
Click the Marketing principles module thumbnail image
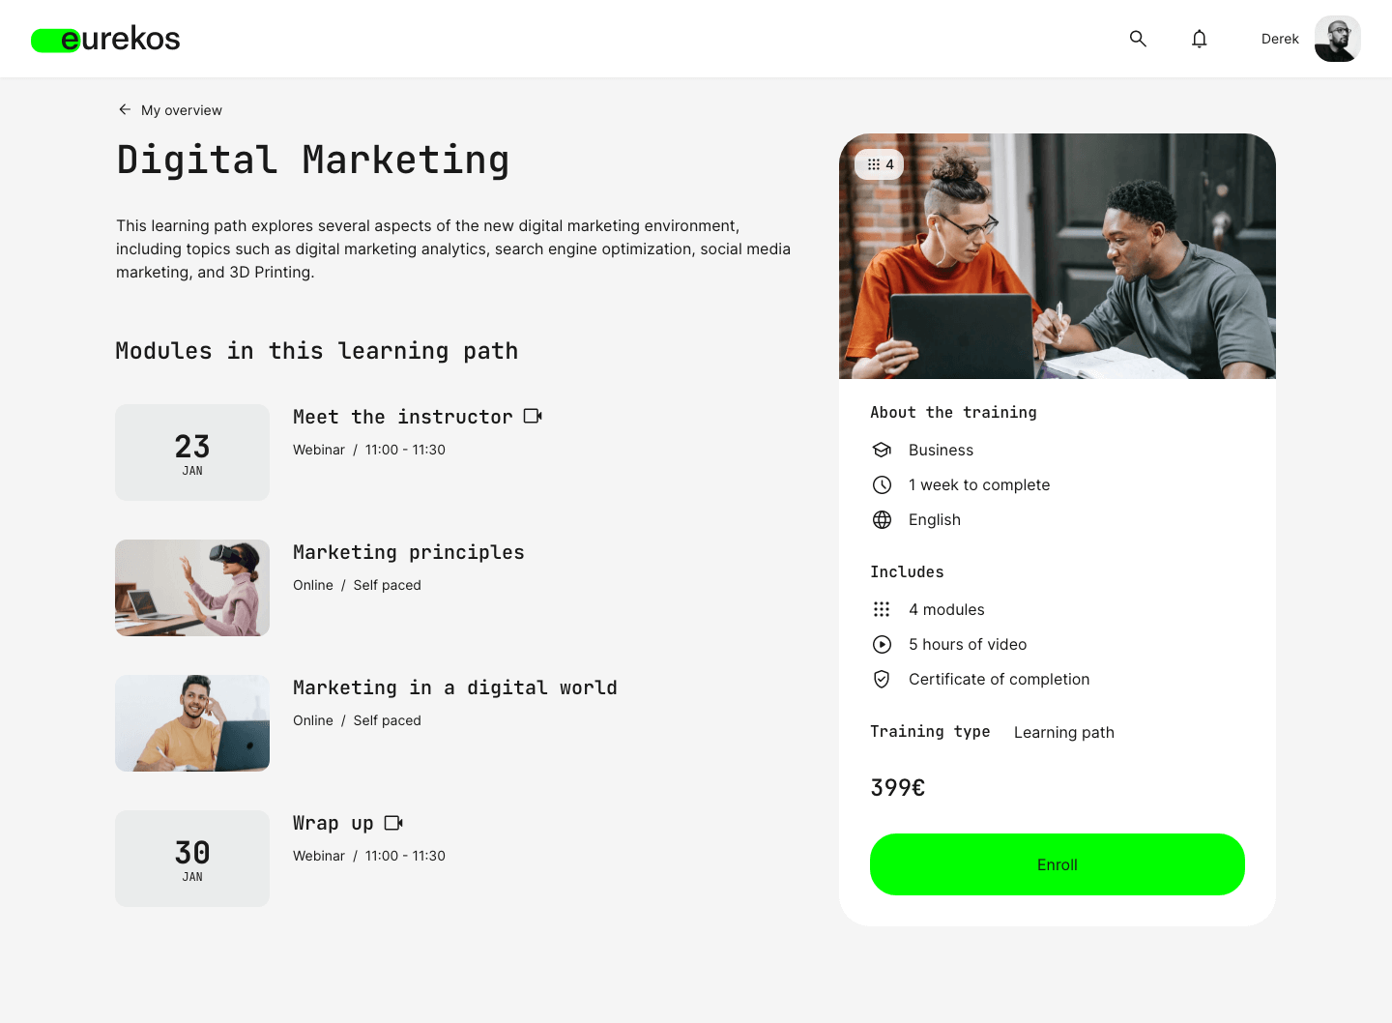(191, 587)
